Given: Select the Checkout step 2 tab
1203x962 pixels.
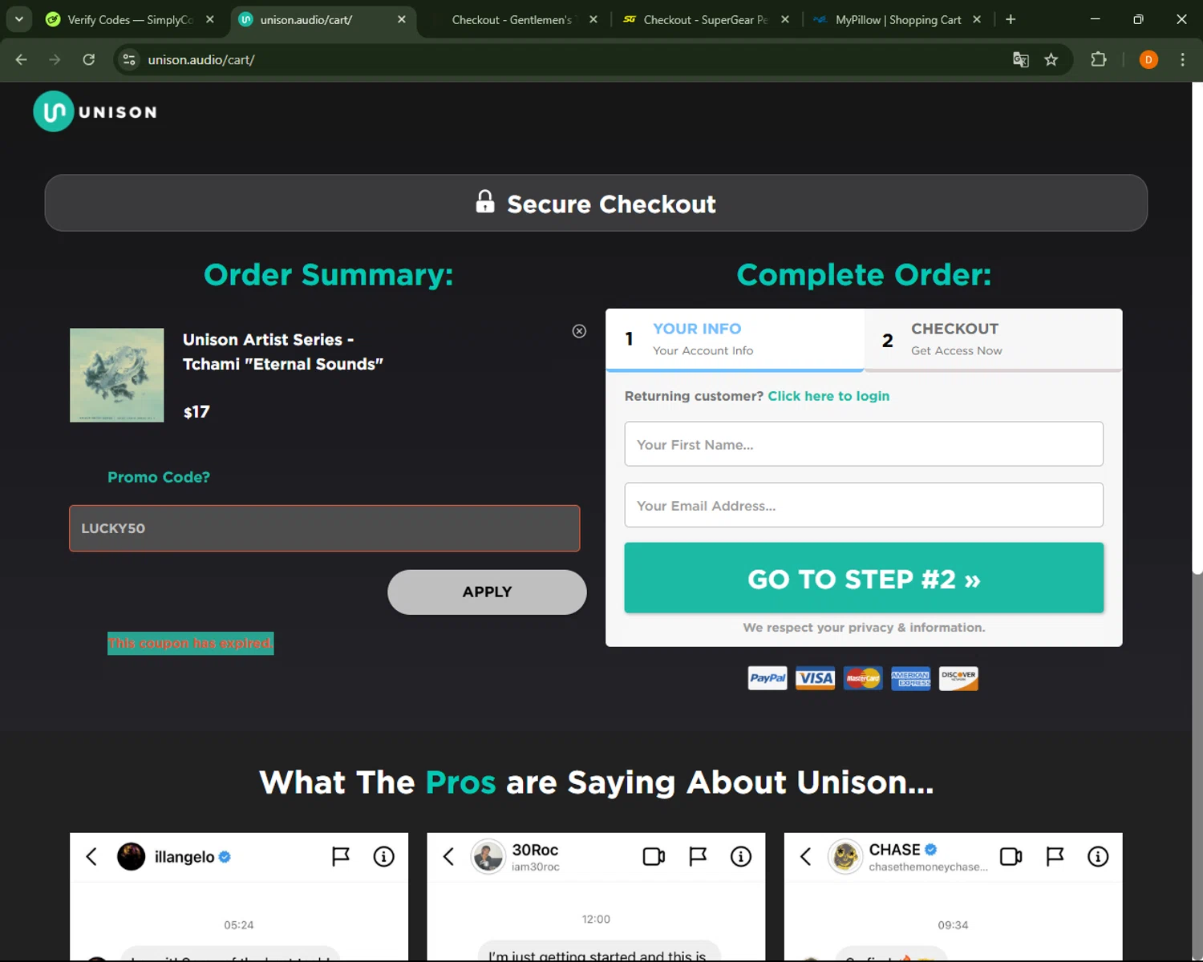Looking at the screenshot, I should click(x=994, y=339).
